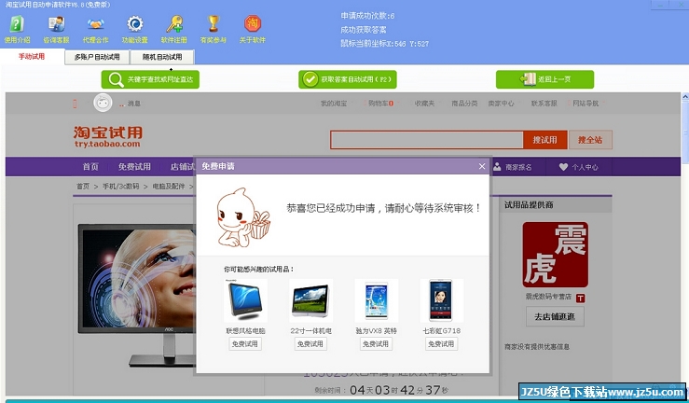Click the remaining time countdown 04天03时42分37秒

pos(399,390)
